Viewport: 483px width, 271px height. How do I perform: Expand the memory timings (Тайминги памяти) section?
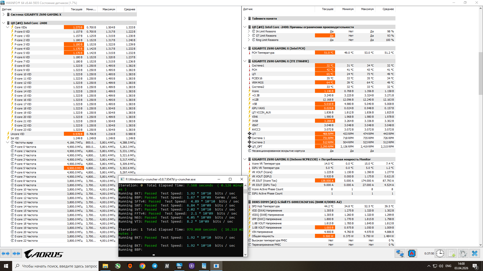coord(245,19)
